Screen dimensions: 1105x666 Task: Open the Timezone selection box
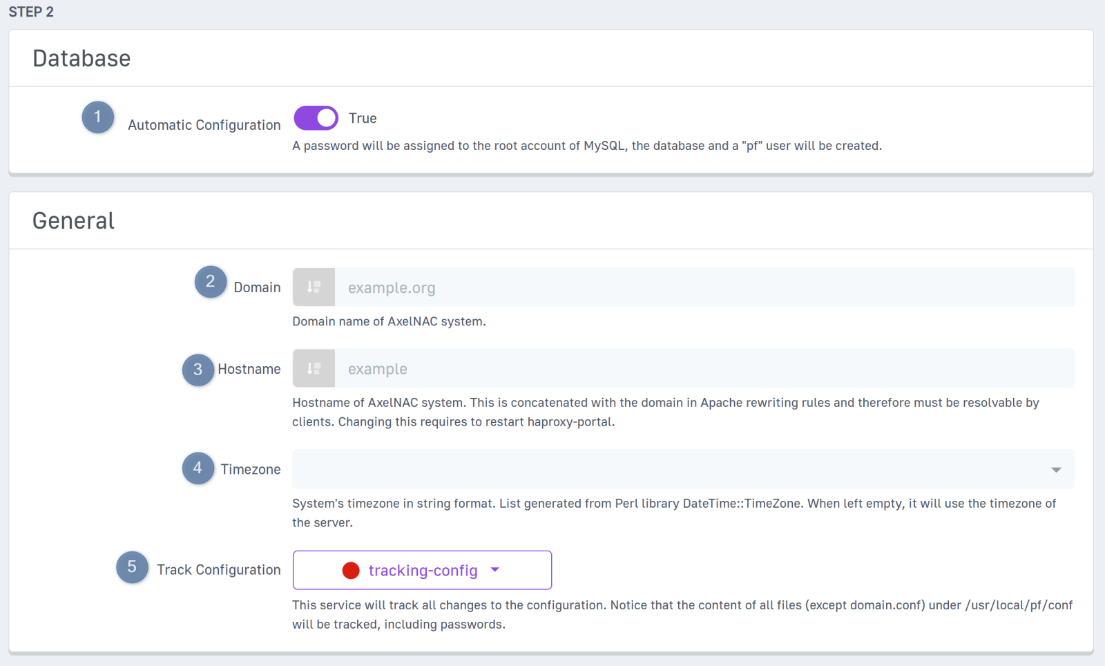click(670, 470)
